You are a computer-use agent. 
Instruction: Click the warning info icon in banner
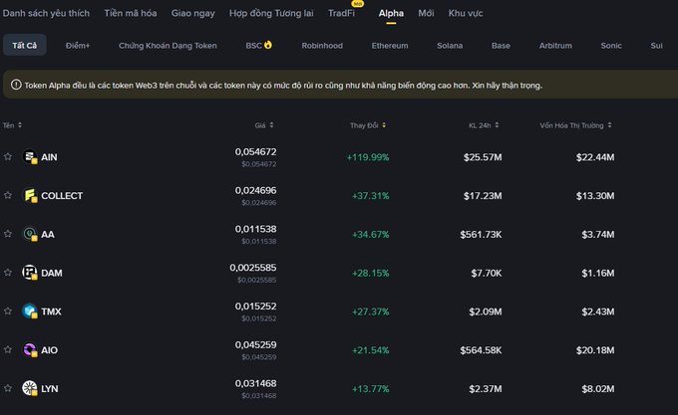[16, 85]
